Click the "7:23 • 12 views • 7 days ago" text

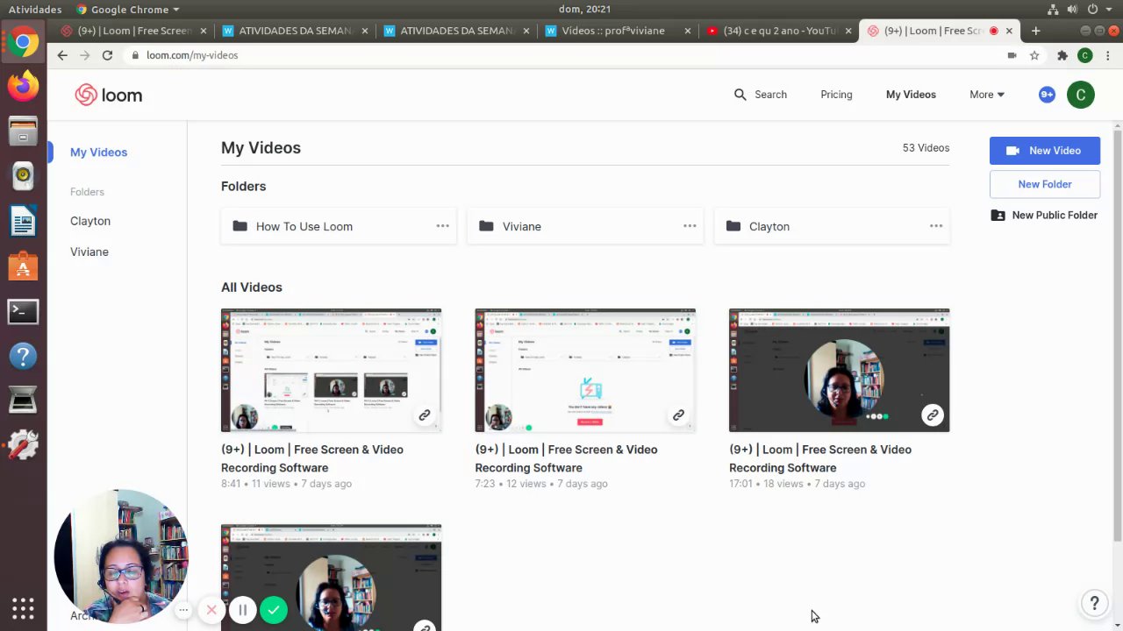click(x=541, y=484)
